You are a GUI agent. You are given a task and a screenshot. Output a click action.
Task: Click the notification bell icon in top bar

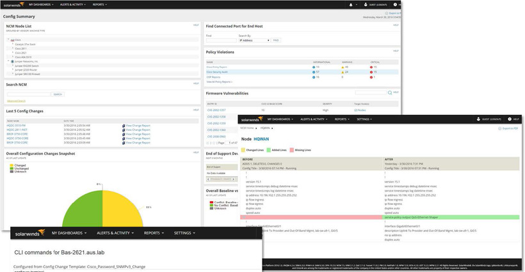click(x=351, y=4)
